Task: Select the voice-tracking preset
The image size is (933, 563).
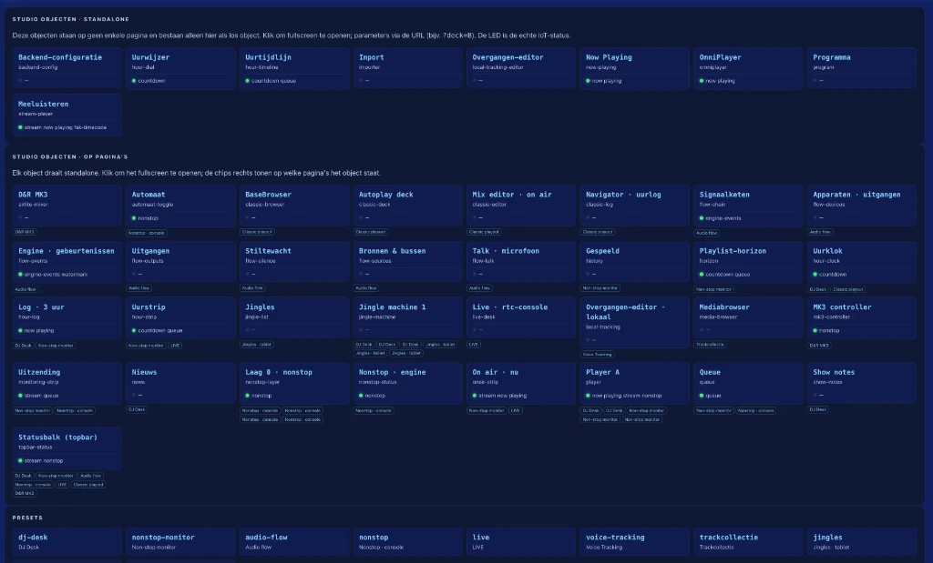Action: (635, 541)
